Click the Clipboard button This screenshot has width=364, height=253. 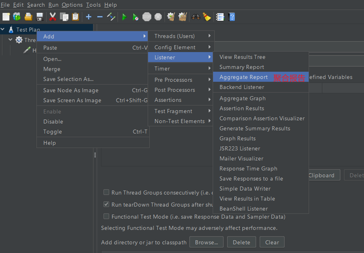click(324, 175)
